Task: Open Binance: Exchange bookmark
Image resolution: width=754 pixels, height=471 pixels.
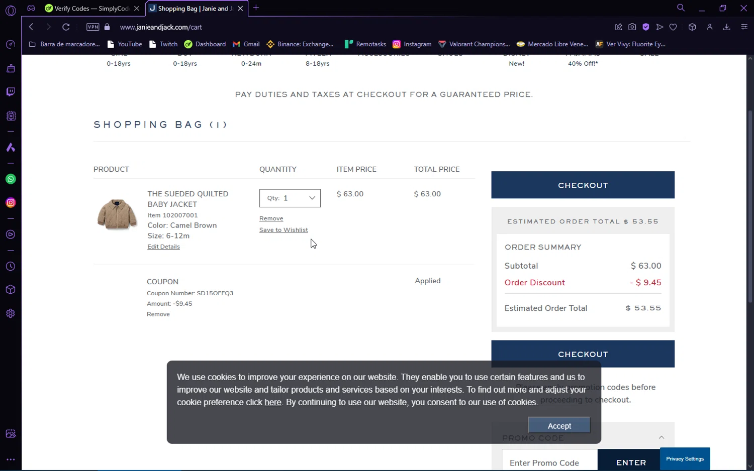Action: click(x=300, y=44)
